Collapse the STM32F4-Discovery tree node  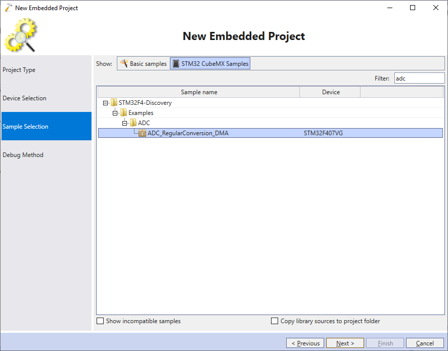[x=106, y=103]
